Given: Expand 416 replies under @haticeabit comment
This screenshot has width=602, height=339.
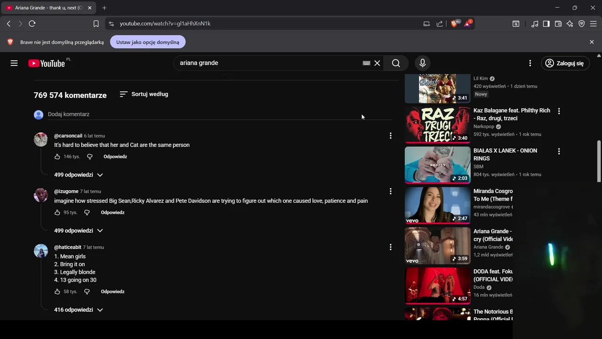Looking at the screenshot, I should point(78,310).
